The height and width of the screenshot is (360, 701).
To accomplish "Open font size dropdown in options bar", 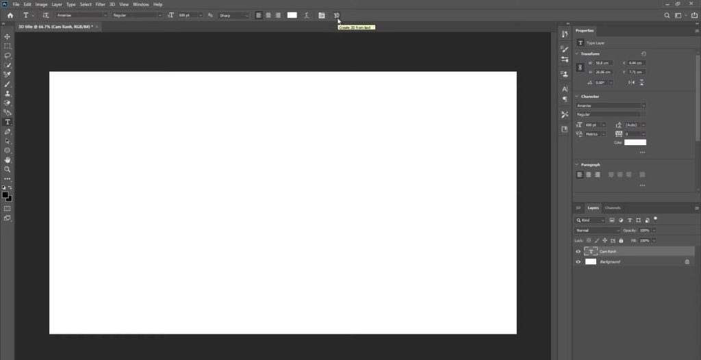I will click(x=200, y=15).
